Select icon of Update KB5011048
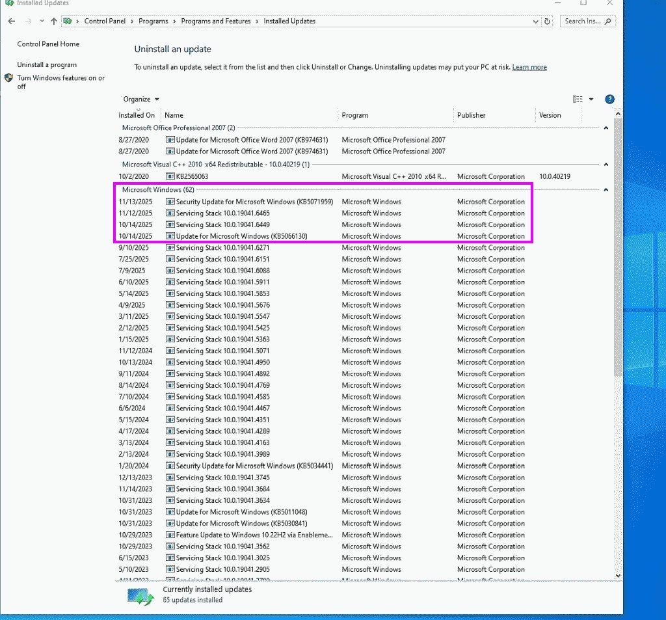666x620 pixels. [170, 512]
